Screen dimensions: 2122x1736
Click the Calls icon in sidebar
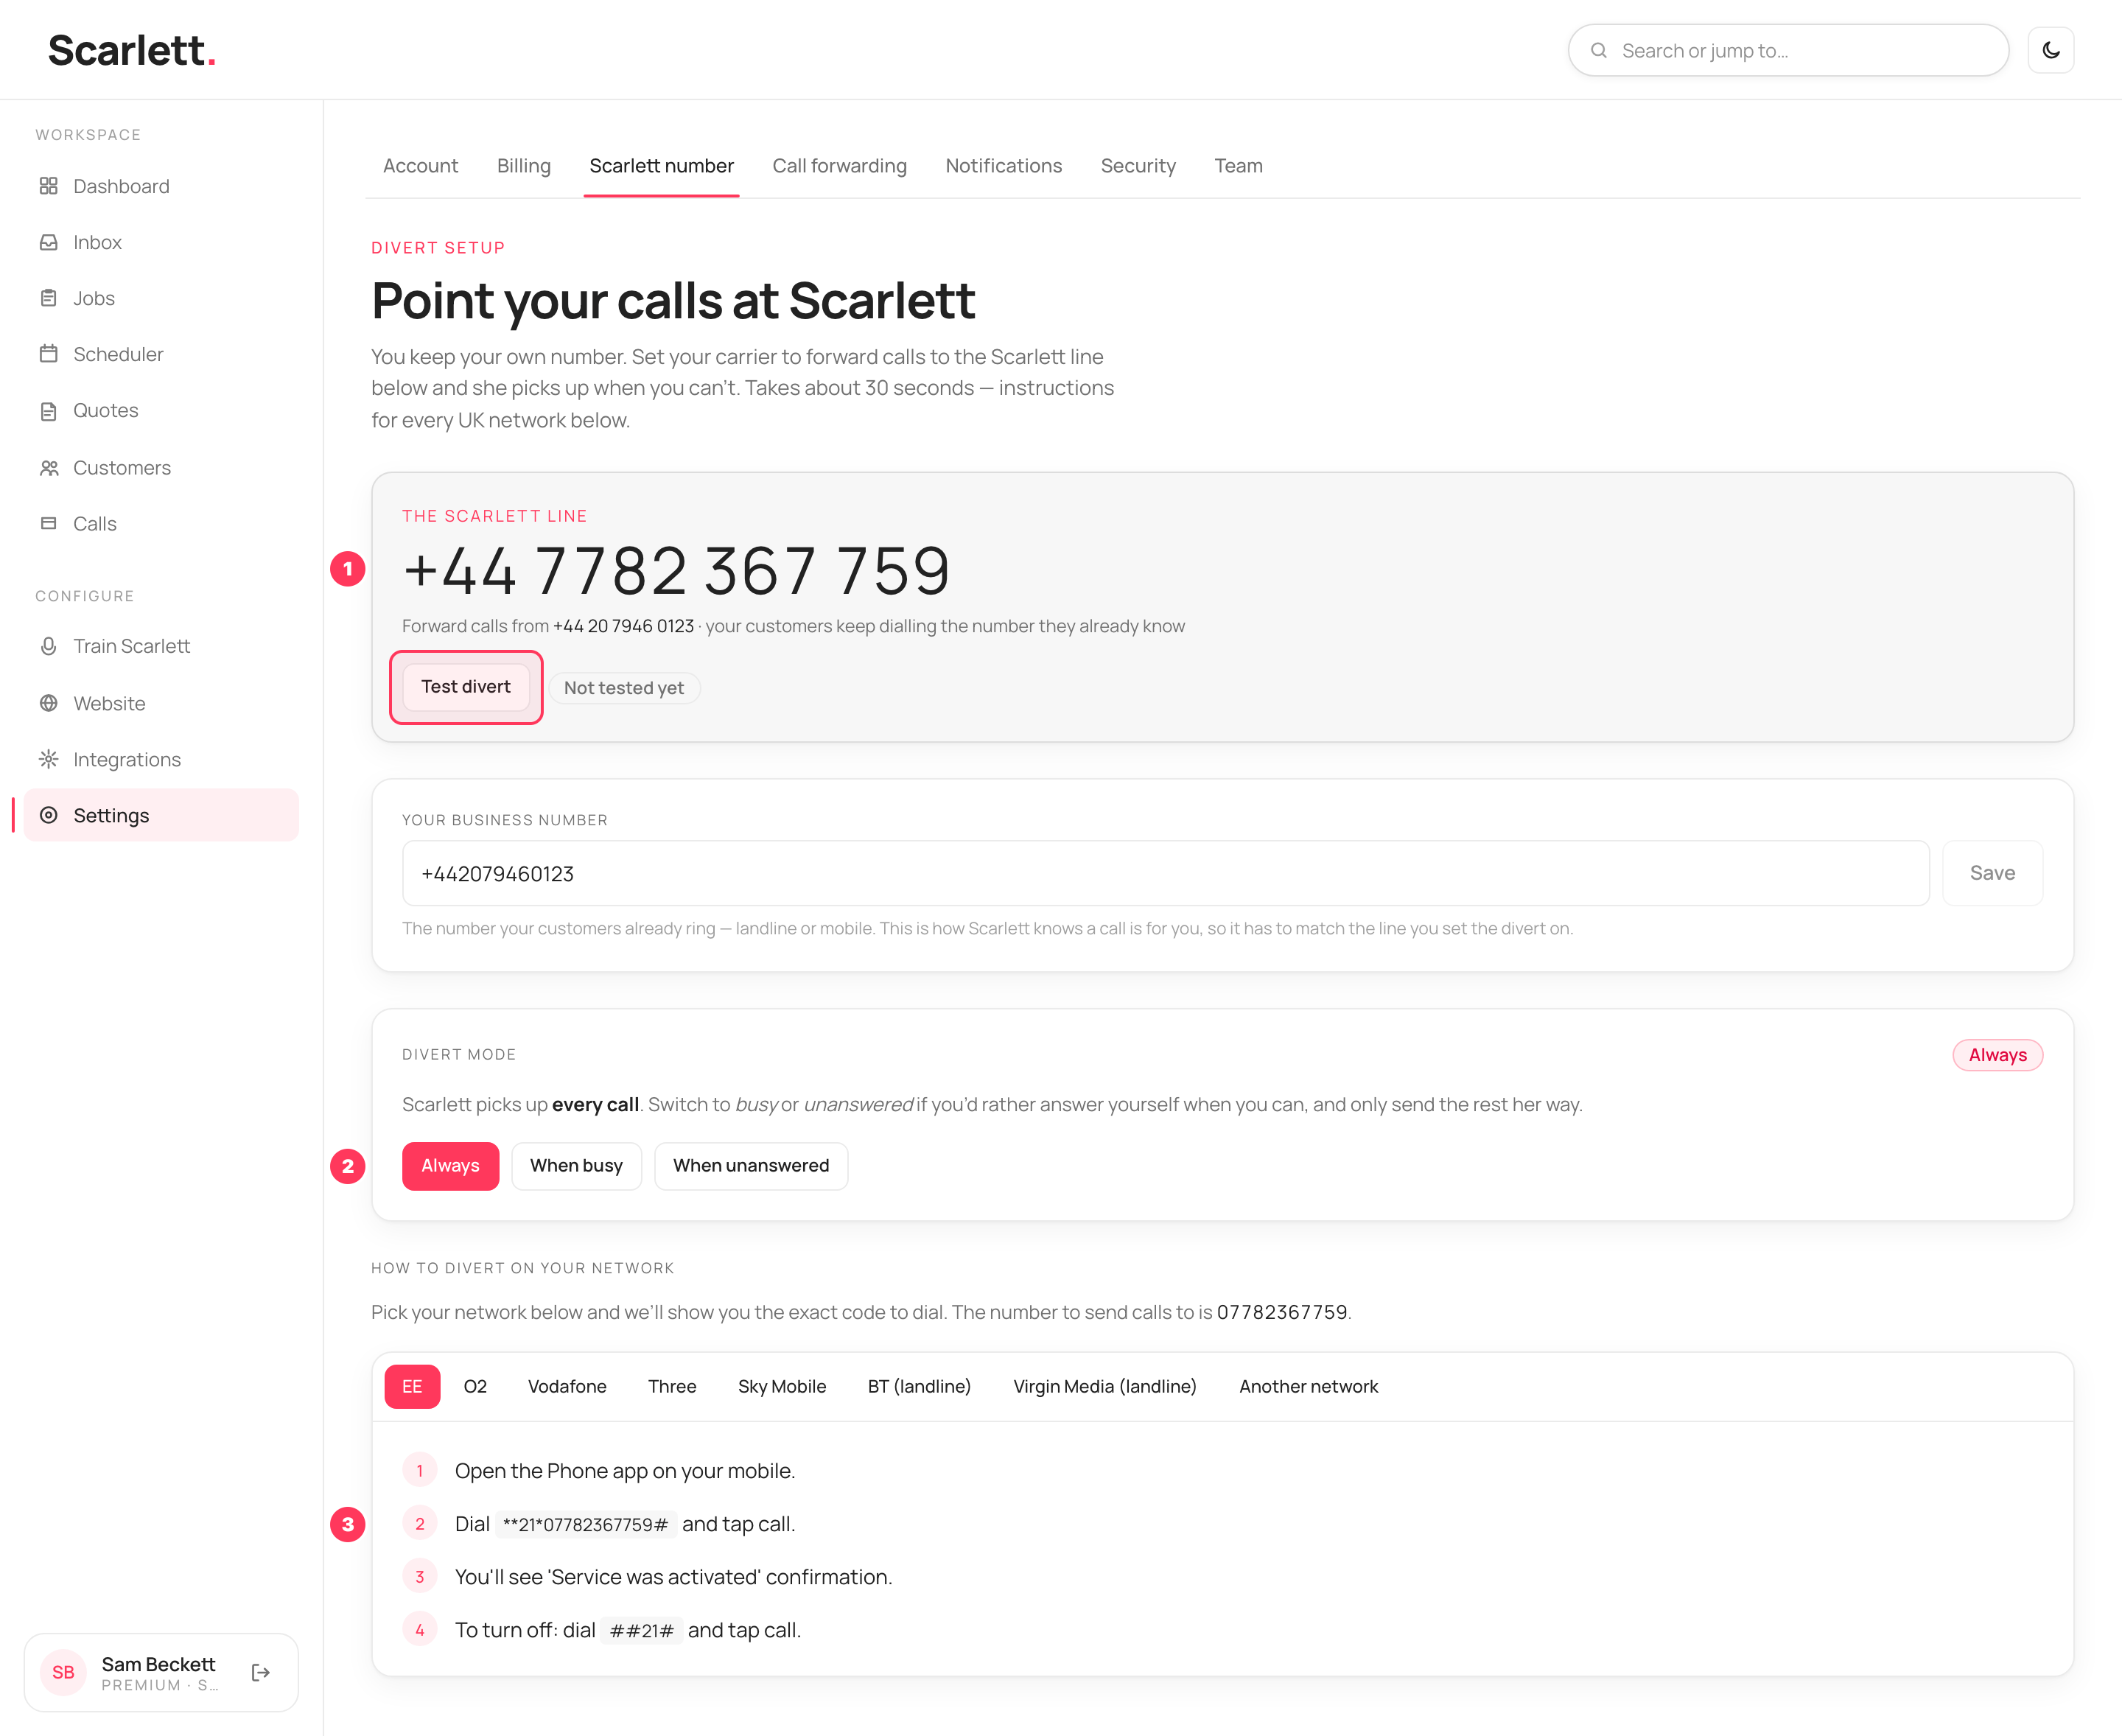point(48,523)
